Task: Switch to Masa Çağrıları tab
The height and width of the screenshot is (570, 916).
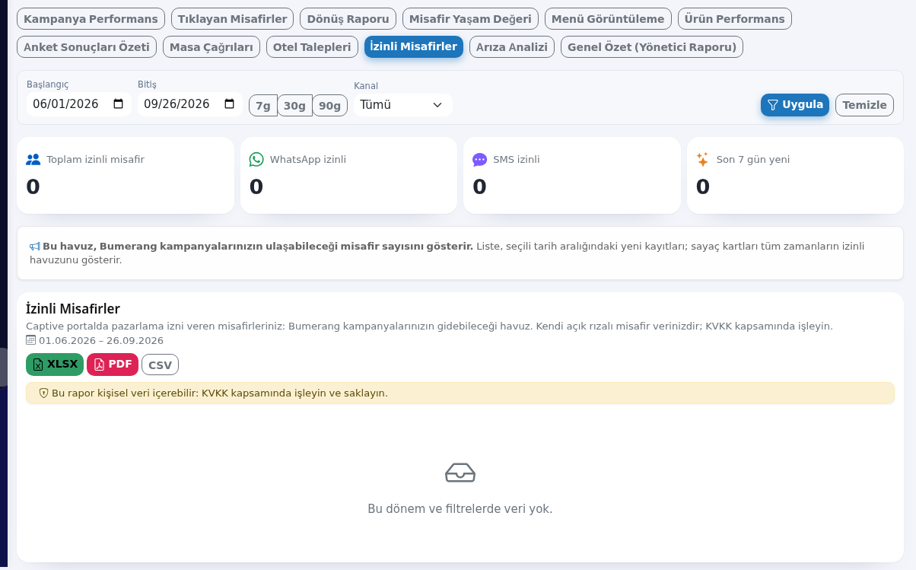Action: (212, 47)
